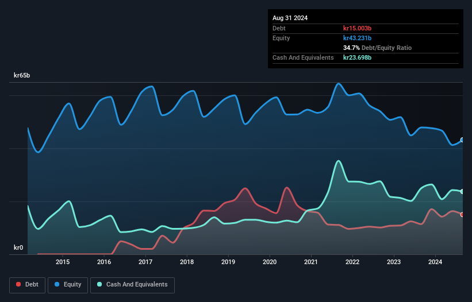Click the Cash And Equivalents tooltip label
The height and width of the screenshot is (302, 472).
[x=303, y=57]
